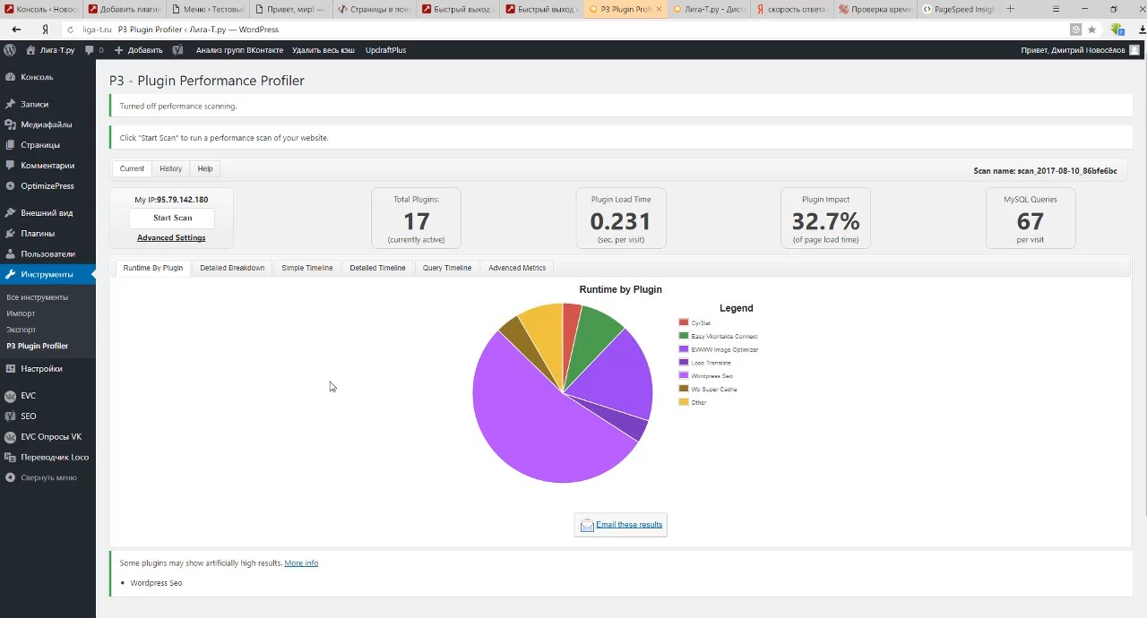Click the red Cyr3lat legend swatch
The image size is (1147, 618).
click(x=684, y=322)
